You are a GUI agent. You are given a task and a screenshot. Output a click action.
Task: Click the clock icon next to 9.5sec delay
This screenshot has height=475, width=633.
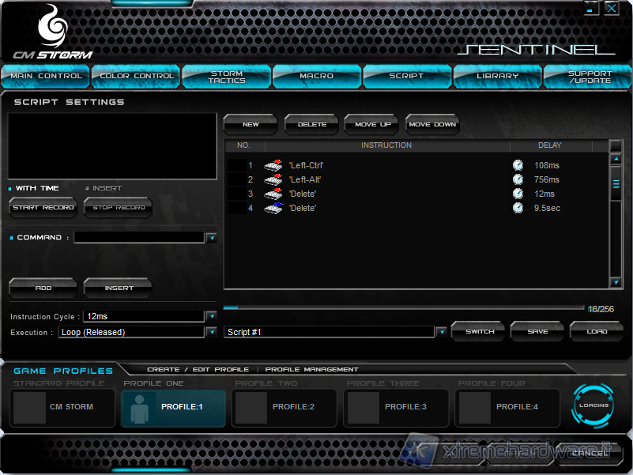[518, 208]
